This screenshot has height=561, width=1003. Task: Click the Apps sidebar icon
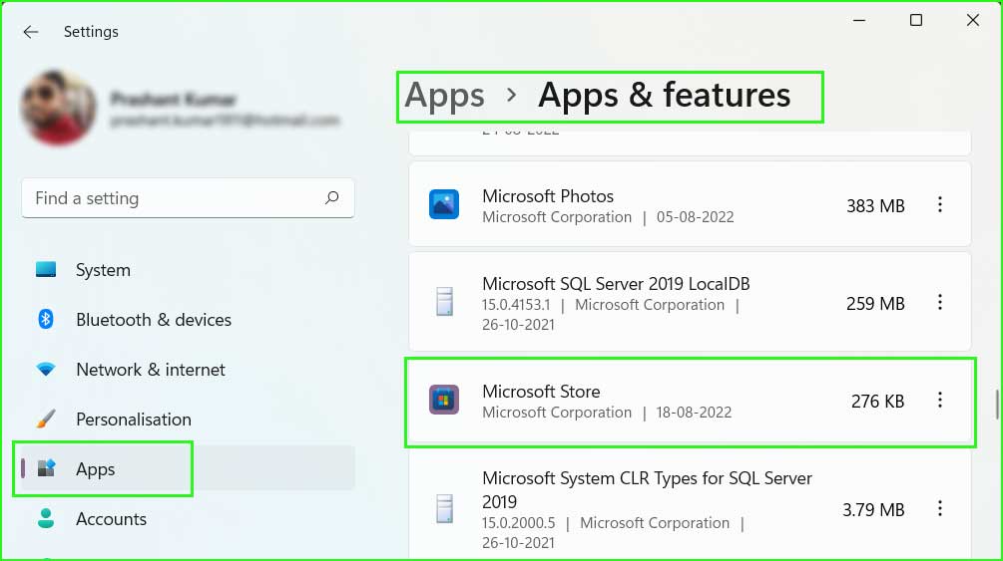click(46, 468)
